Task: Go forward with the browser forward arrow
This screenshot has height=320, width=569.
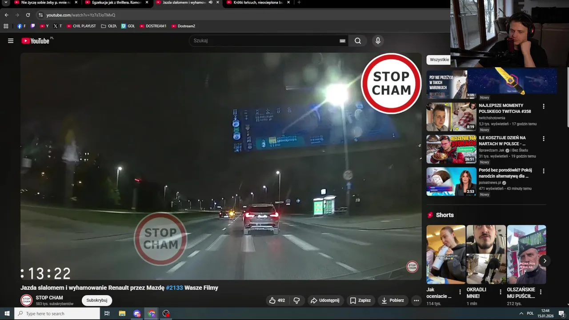Action: [17, 15]
